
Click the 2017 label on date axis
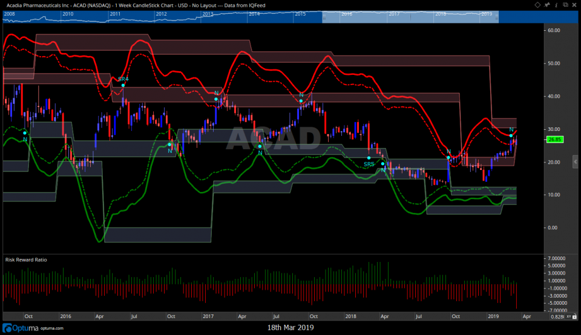[x=208, y=316]
